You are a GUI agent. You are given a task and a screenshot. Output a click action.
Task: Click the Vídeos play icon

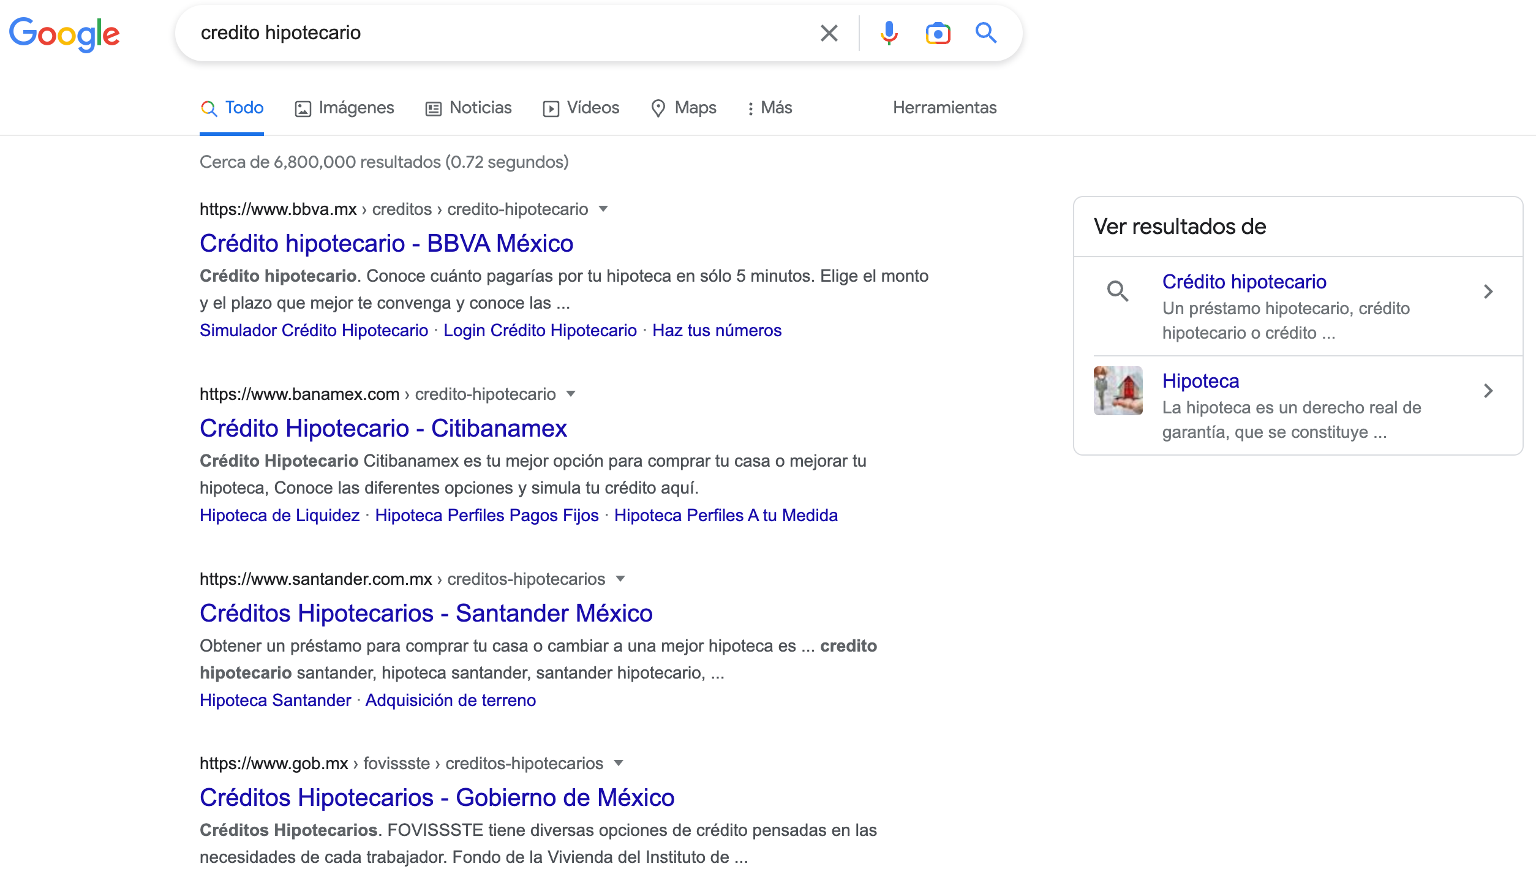point(551,109)
